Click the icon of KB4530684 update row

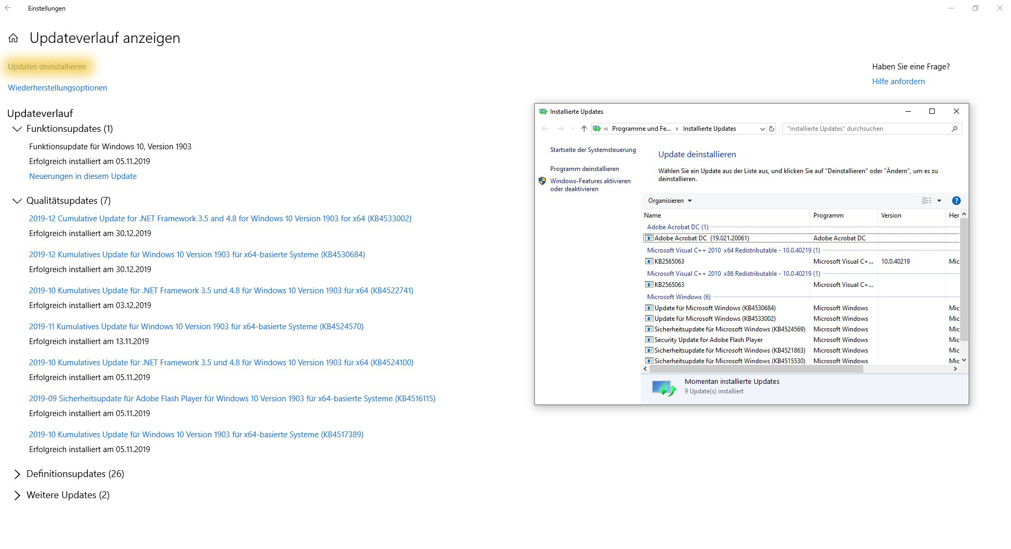[x=649, y=308]
